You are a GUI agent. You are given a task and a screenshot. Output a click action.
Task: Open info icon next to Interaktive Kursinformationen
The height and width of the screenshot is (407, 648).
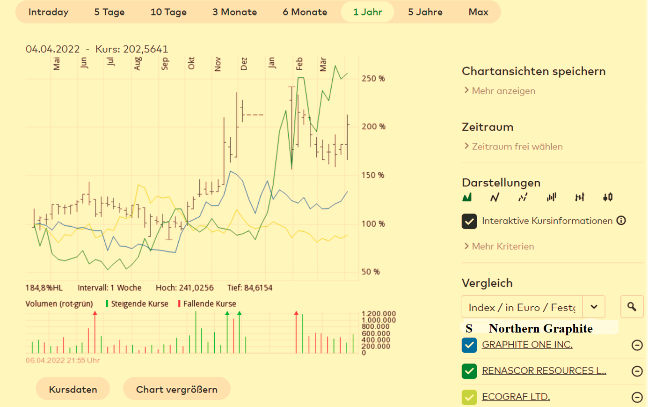pyautogui.click(x=621, y=221)
